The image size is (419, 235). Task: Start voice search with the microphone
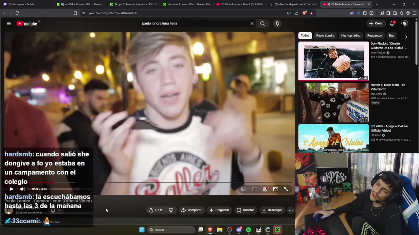coord(277,23)
